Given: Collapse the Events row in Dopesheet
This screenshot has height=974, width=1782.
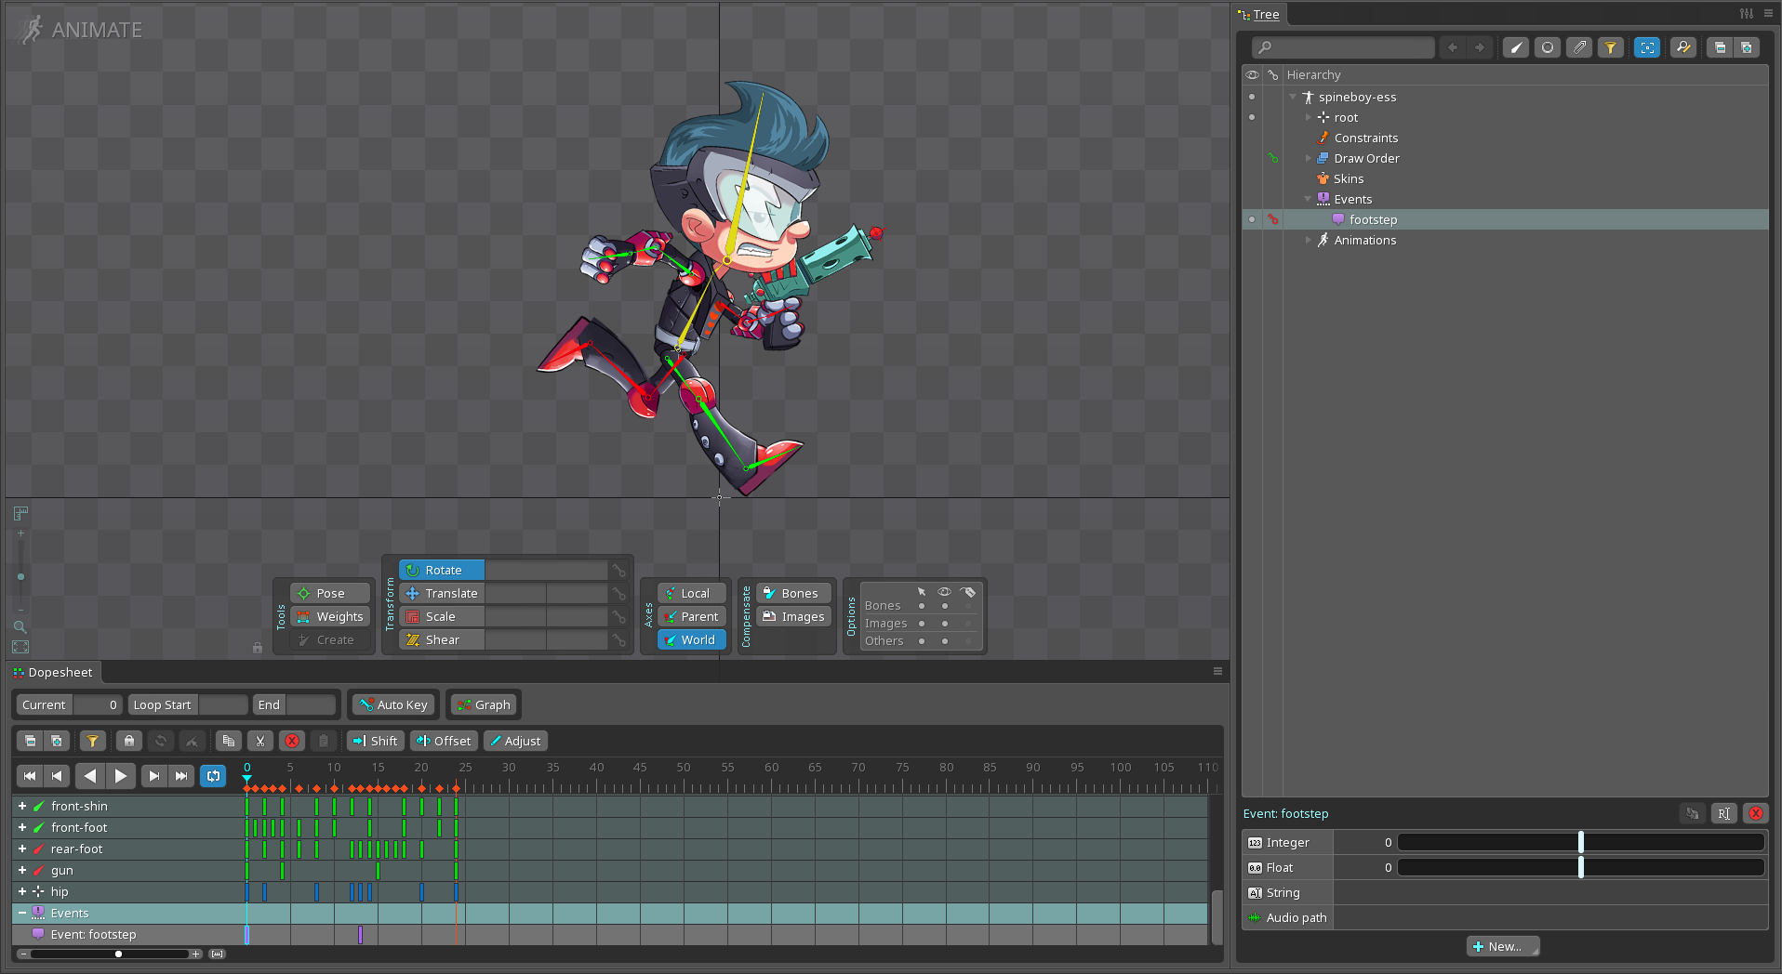Looking at the screenshot, I should (x=22, y=913).
